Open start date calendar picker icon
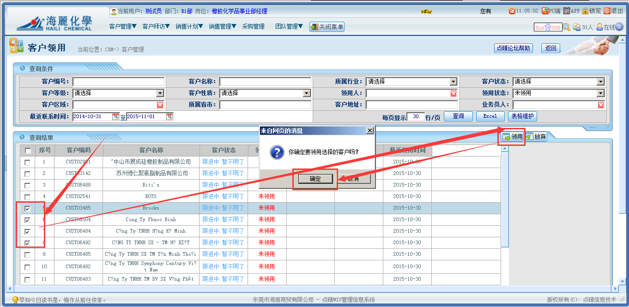The image size is (629, 307). tap(115, 117)
